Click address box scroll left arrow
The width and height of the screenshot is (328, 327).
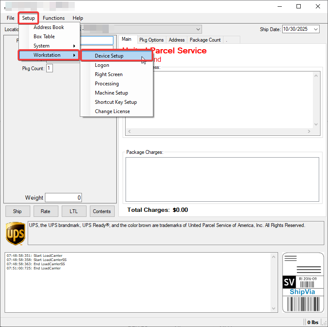(129, 131)
